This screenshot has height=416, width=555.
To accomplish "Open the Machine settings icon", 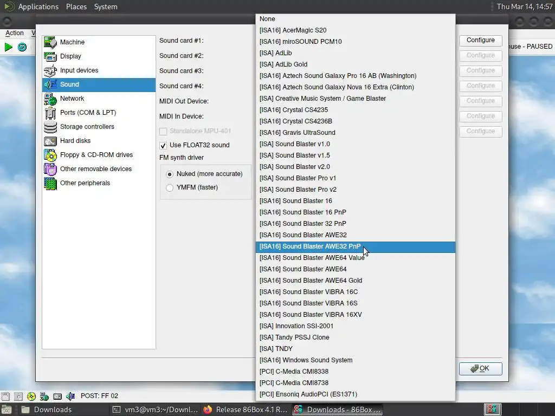I will tap(50, 42).
